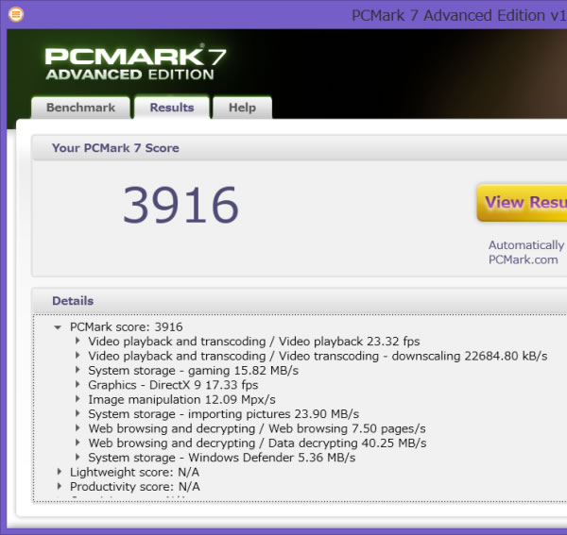
Task: Expand the Lightweight score node
Action: point(60,472)
